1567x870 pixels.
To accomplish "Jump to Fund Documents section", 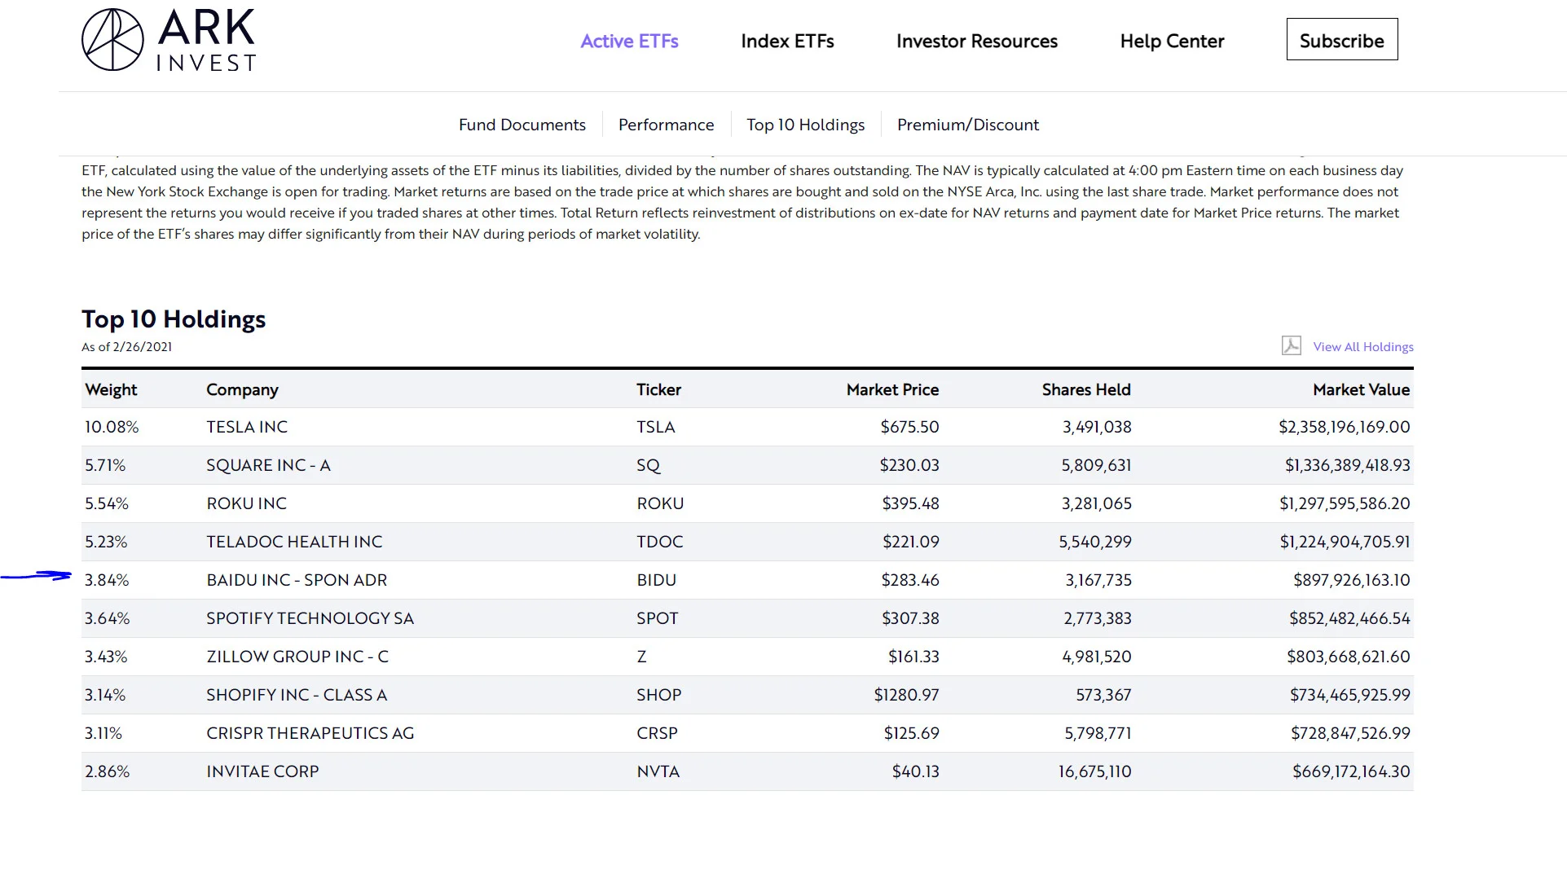I will coord(522,125).
